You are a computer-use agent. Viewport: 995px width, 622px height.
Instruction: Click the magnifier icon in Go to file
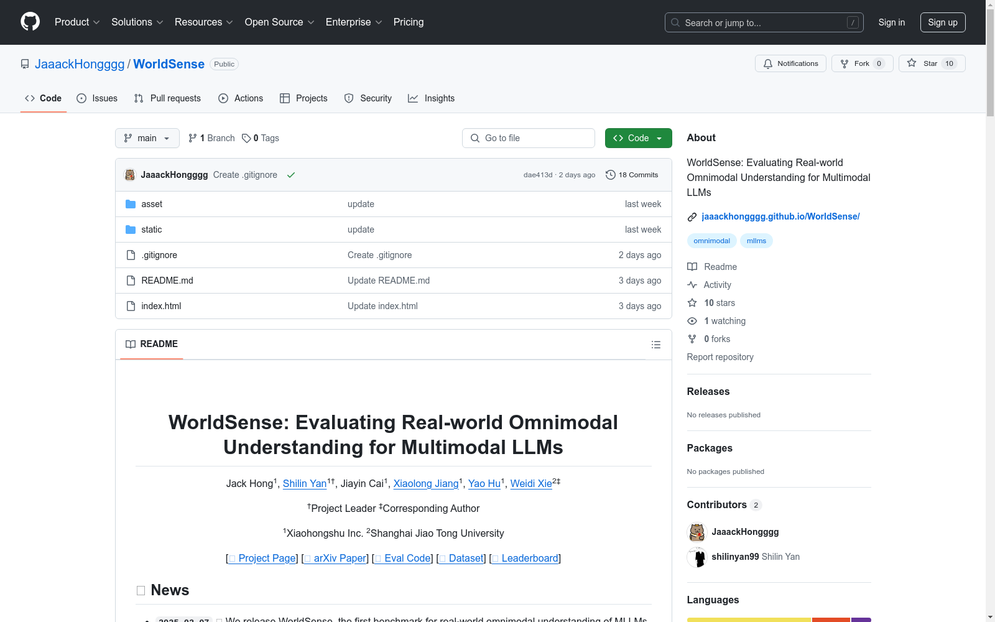[x=475, y=138]
